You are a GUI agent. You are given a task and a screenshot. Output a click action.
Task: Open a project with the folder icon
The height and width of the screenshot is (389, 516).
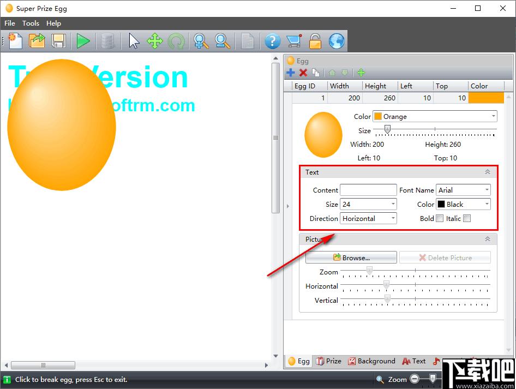(37, 41)
